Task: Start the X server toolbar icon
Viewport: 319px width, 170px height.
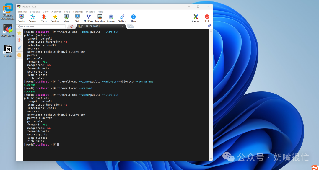Action: point(196,18)
